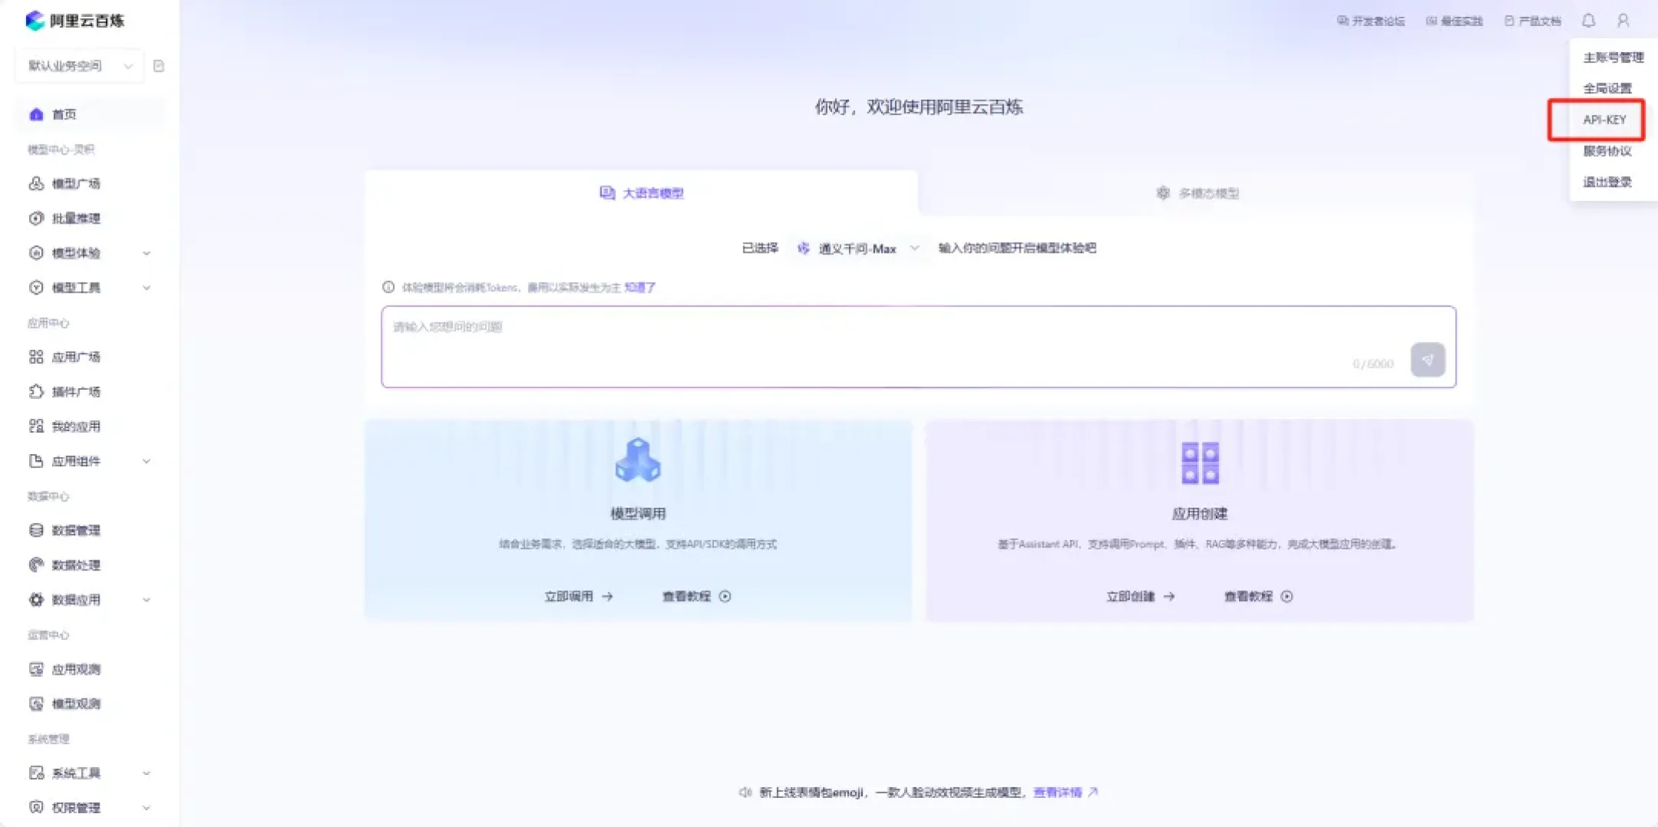This screenshot has width=1658, height=827.
Task: Open the 默认业务空间 workspace dropdown
Action: (79, 66)
